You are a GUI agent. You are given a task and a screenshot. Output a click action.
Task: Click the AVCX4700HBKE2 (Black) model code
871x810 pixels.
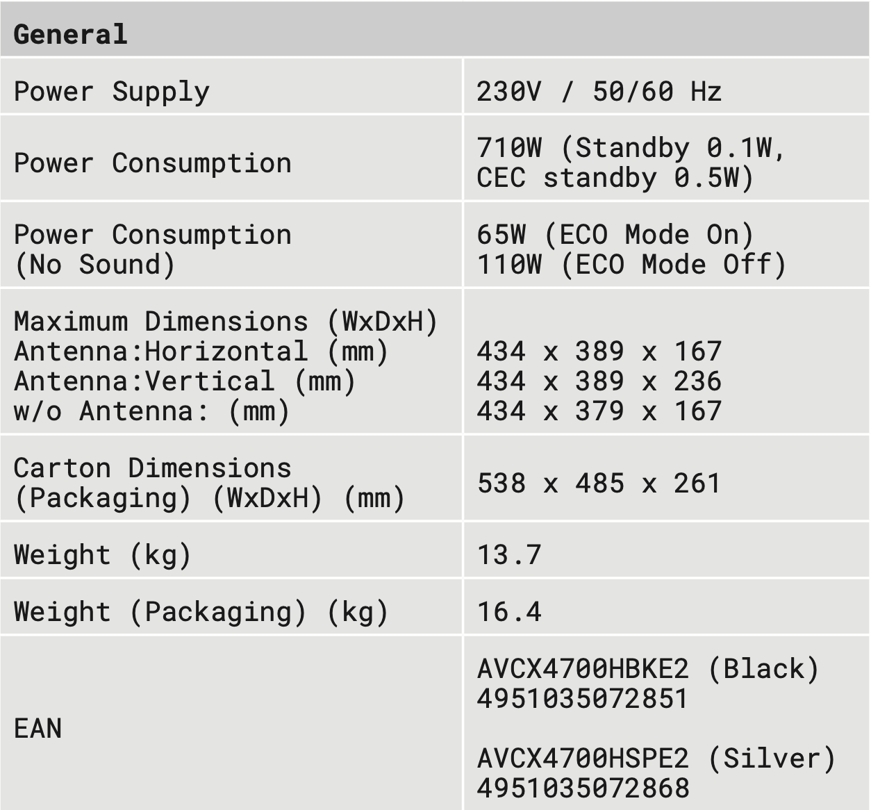tap(648, 669)
